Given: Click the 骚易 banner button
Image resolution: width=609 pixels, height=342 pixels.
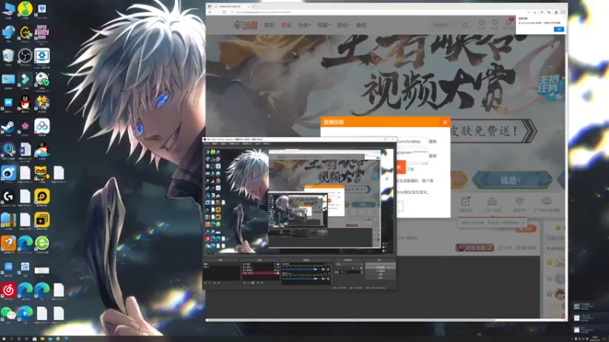Looking at the screenshot, I should click(512, 180).
